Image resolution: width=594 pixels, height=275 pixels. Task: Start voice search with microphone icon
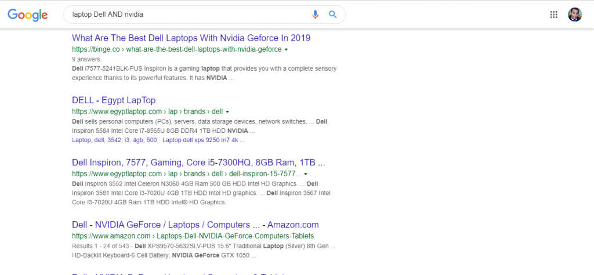pos(315,15)
